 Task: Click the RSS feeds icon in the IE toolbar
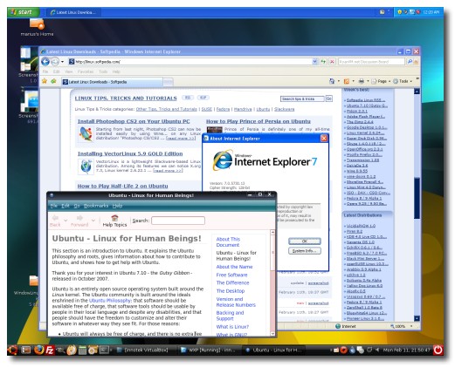[x=347, y=81]
